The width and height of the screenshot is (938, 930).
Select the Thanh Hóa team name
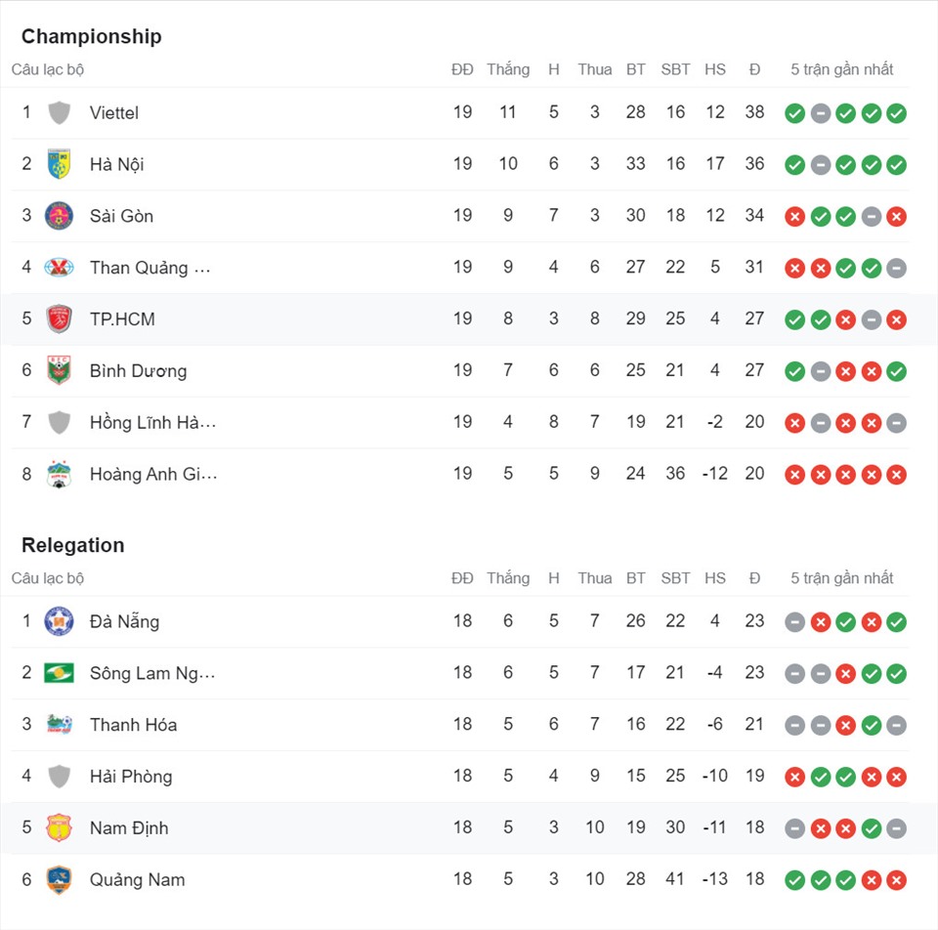coord(133,725)
